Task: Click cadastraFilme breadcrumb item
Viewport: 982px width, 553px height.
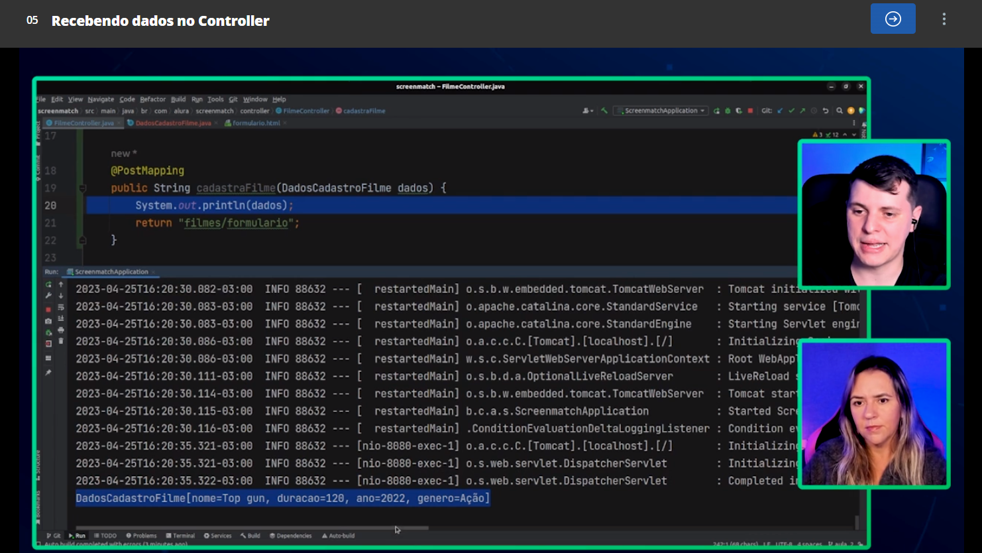Action: click(x=360, y=111)
